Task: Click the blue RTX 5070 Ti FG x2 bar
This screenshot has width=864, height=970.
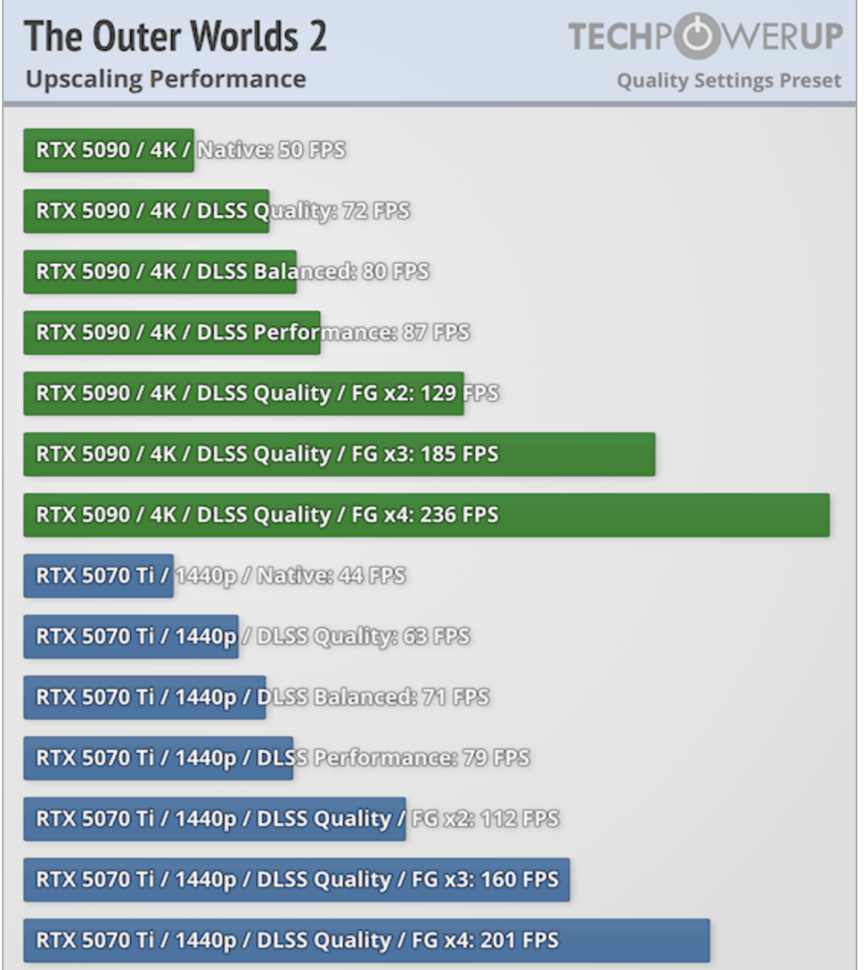Action: (x=214, y=819)
